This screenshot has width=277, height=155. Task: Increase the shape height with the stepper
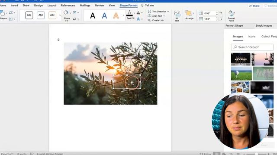[217, 12]
